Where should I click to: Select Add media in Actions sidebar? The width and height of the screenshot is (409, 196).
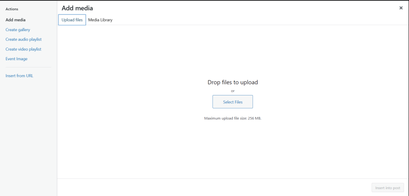[16, 20]
